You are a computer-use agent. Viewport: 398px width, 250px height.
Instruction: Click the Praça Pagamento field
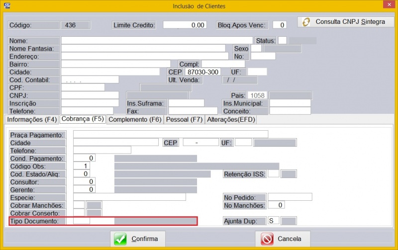click(x=170, y=135)
